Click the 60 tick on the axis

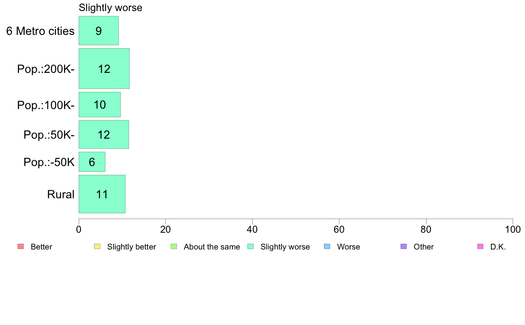tap(339, 229)
